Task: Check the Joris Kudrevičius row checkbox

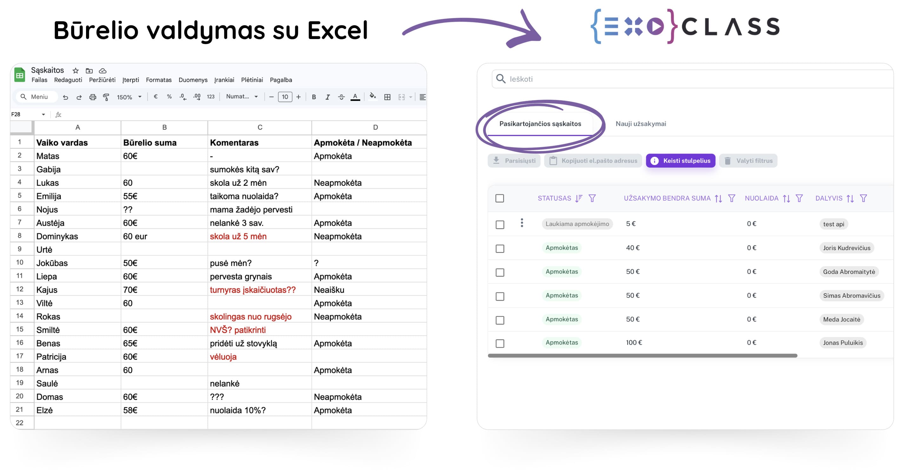Action: pyautogui.click(x=500, y=249)
